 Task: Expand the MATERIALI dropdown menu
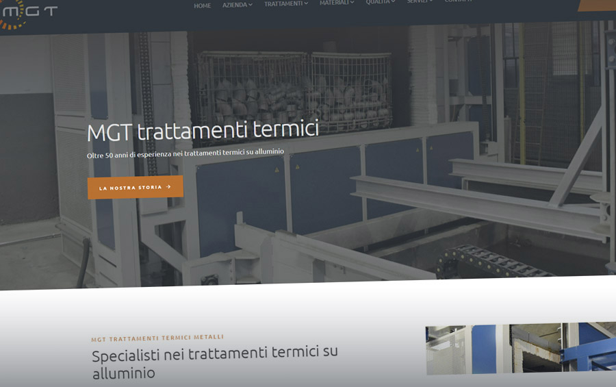pyautogui.click(x=337, y=2)
